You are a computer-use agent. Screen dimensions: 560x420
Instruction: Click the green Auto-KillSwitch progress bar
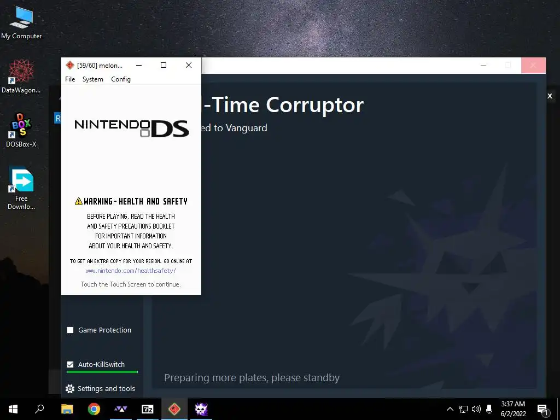coord(102,372)
